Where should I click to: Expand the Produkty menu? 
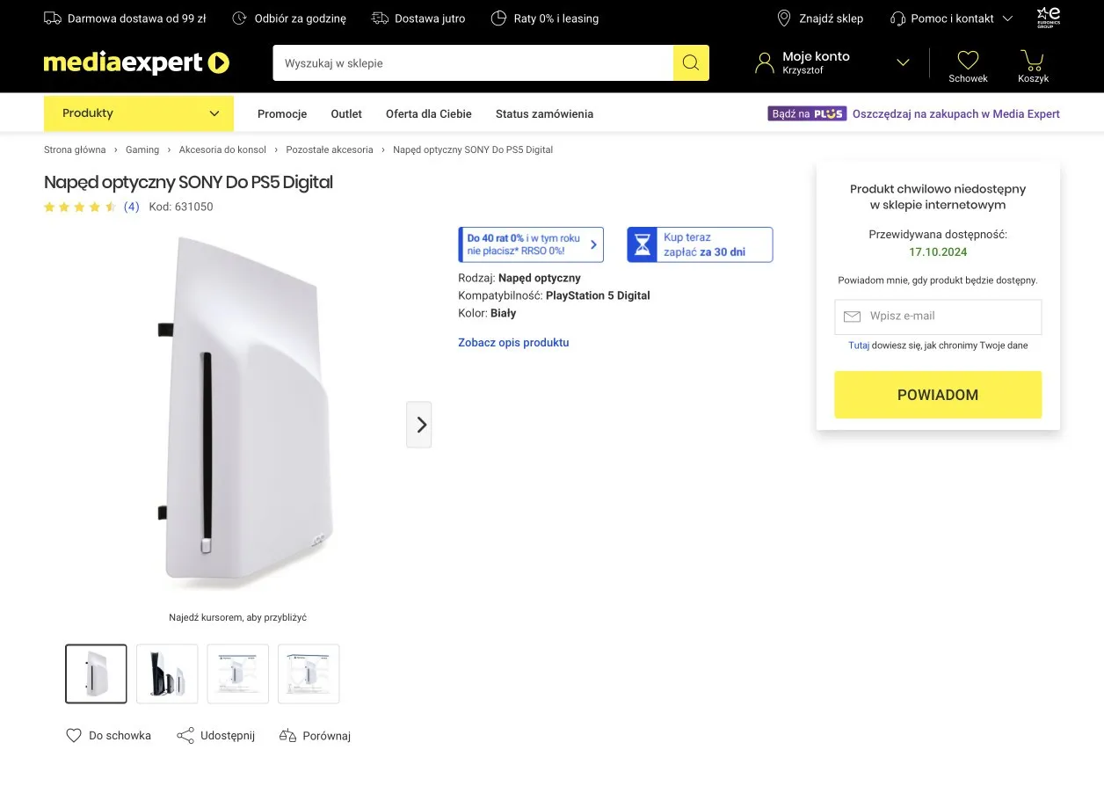138,113
